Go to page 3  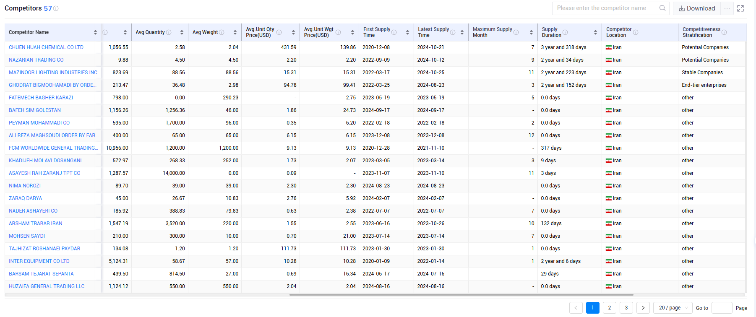tap(626, 308)
